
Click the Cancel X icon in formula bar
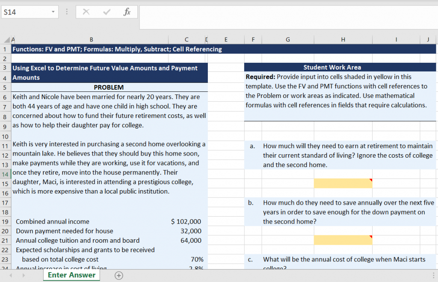click(86, 12)
